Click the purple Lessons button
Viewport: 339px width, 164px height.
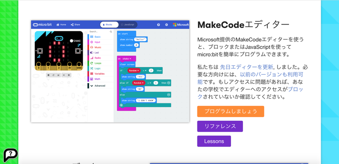(214, 141)
